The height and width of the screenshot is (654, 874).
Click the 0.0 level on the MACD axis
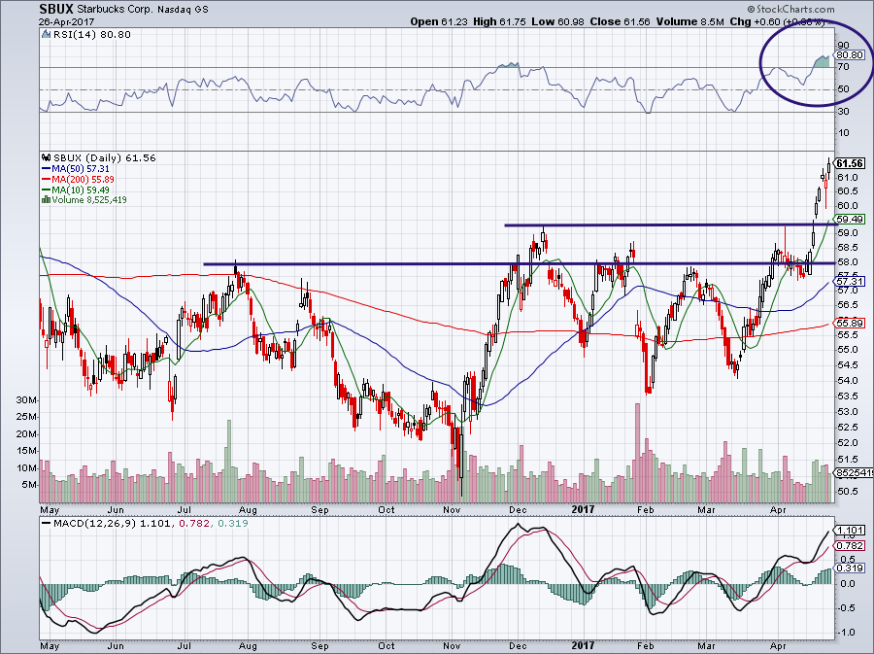(x=846, y=584)
